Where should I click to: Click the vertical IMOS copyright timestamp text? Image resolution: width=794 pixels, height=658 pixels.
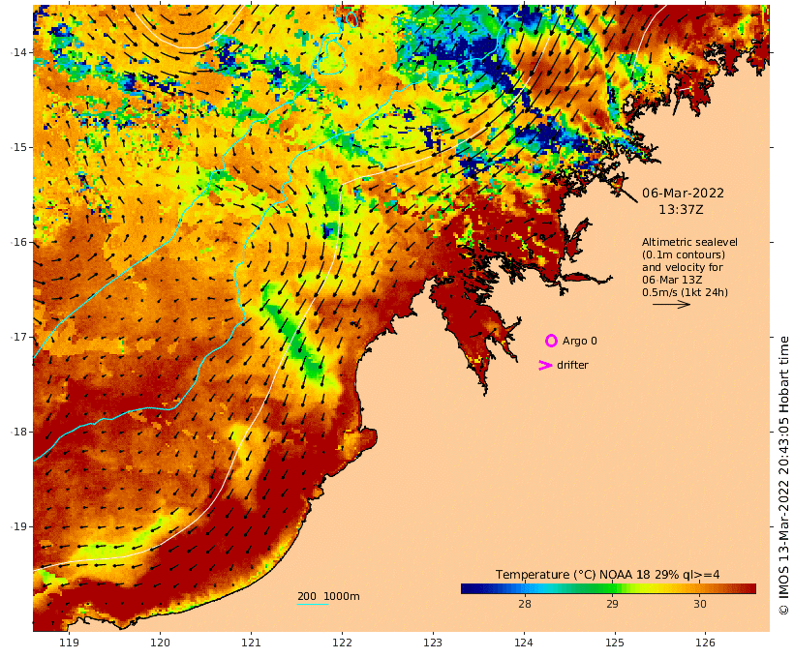(783, 475)
